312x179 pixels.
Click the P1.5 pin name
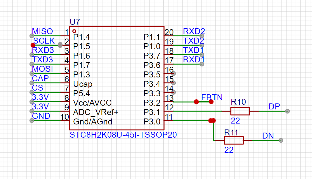click(82, 46)
